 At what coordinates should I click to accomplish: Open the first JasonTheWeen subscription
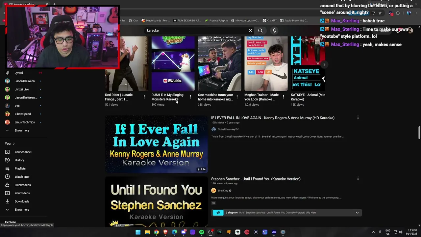(x=24, y=81)
